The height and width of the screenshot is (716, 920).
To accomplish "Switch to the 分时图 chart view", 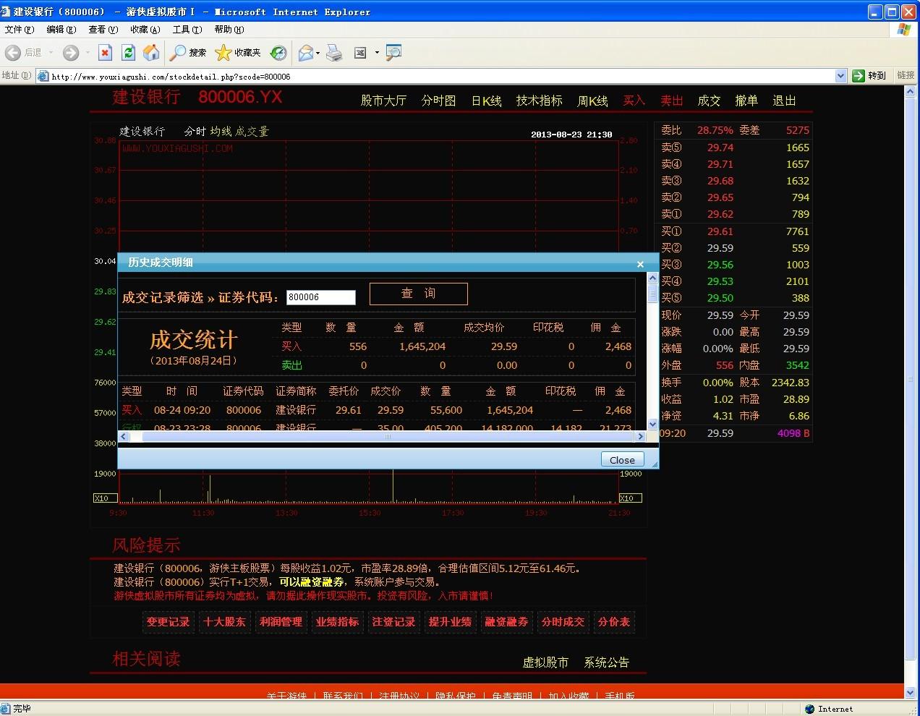I will pyautogui.click(x=438, y=101).
